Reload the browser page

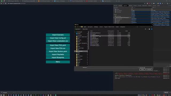[6, 3]
